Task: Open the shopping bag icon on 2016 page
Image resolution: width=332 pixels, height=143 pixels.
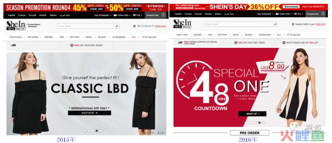Action: pyautogui.click(x=323, y=14)
